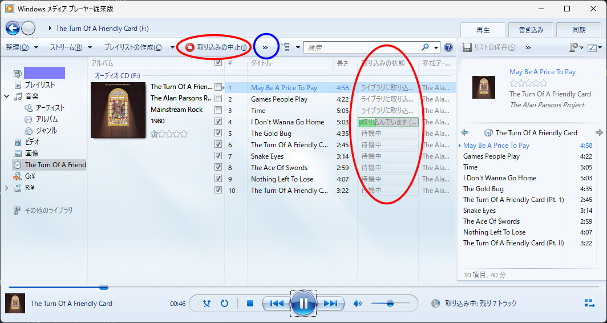Select アーティスト in the library tree

(x=50, y=108)
